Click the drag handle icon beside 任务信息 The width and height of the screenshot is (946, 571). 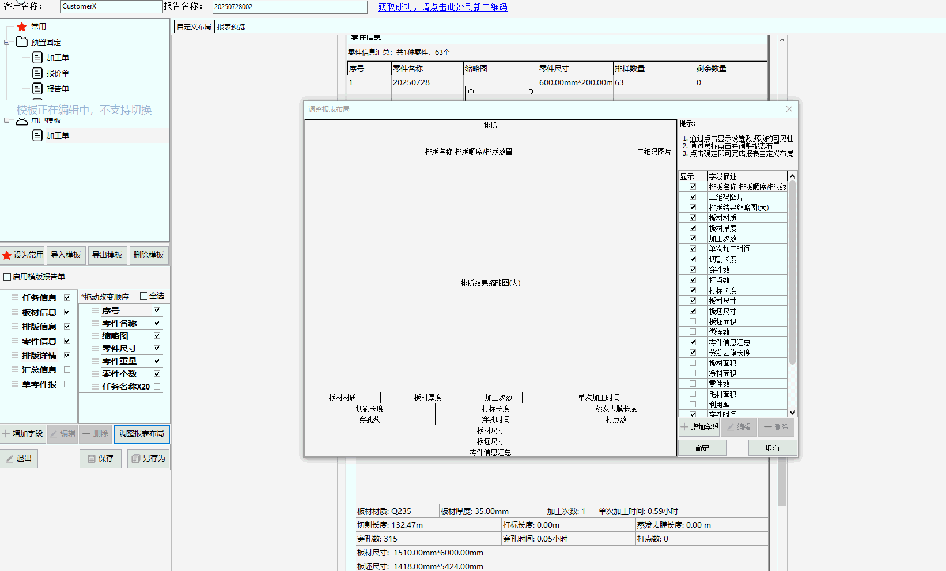point(15,298)
